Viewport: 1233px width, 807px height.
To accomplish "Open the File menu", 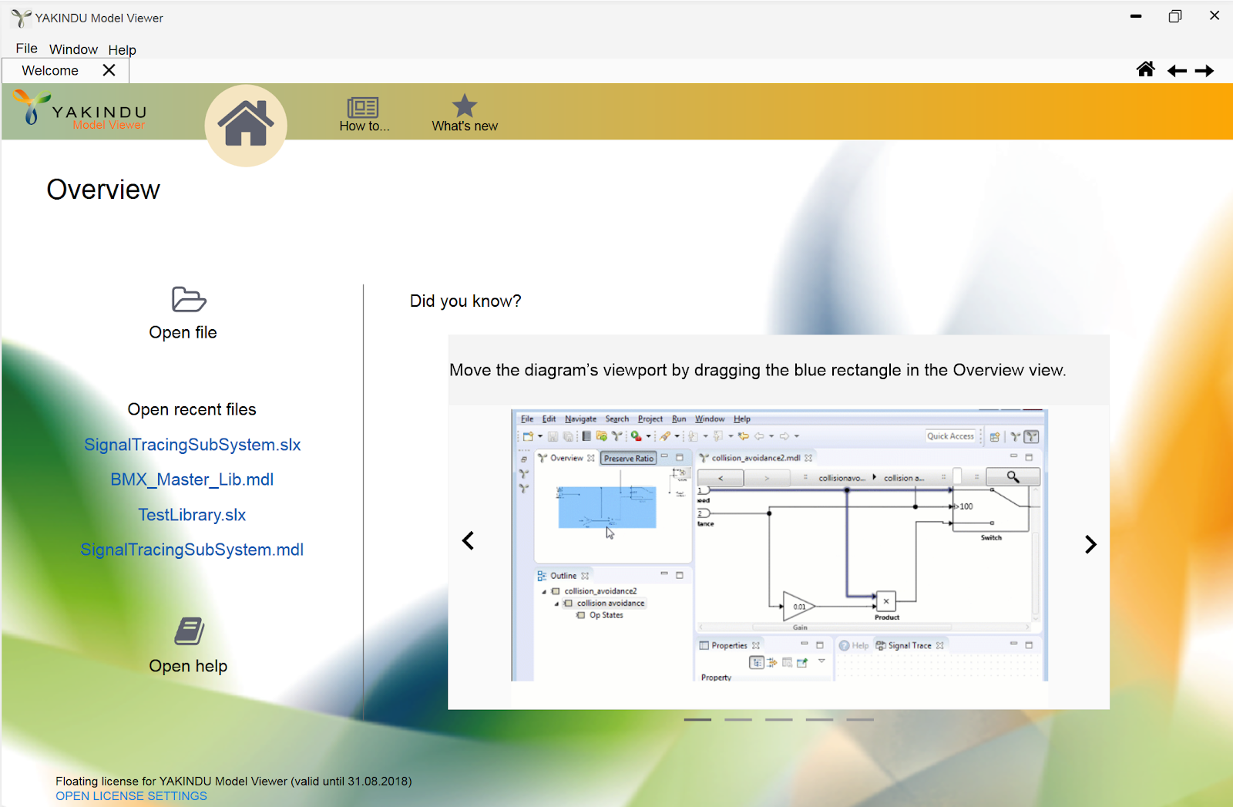I will click(26, 49).
